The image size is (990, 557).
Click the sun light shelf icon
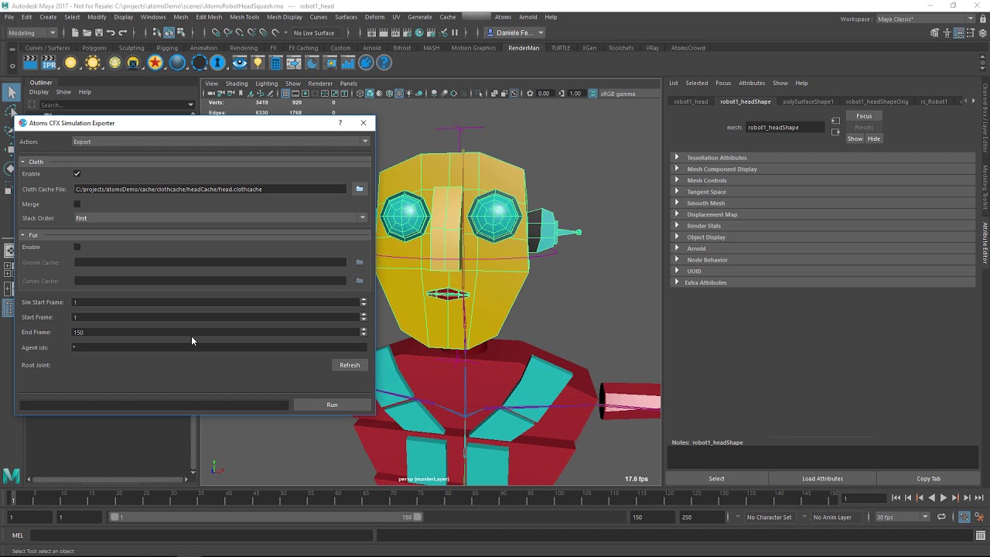point(93,63)
